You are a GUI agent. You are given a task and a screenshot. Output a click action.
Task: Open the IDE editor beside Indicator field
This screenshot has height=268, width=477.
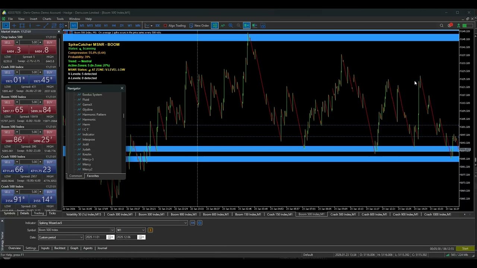[x=192, y=223]
